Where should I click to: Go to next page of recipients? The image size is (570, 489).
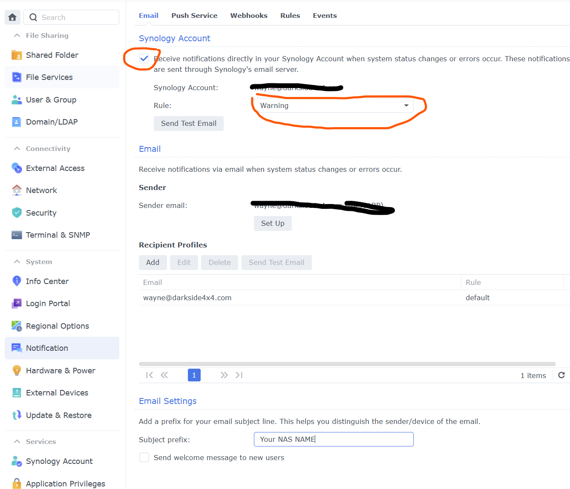224,375
